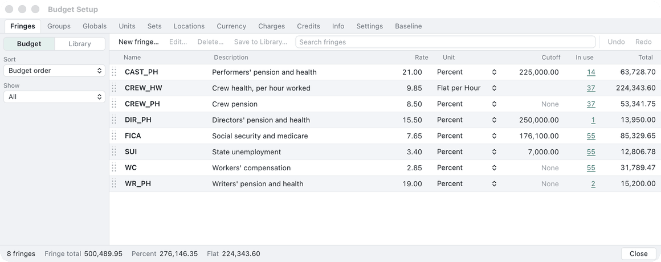Change the unit selector for CAST_PH
661x262 pixels.
pos(467,72)
